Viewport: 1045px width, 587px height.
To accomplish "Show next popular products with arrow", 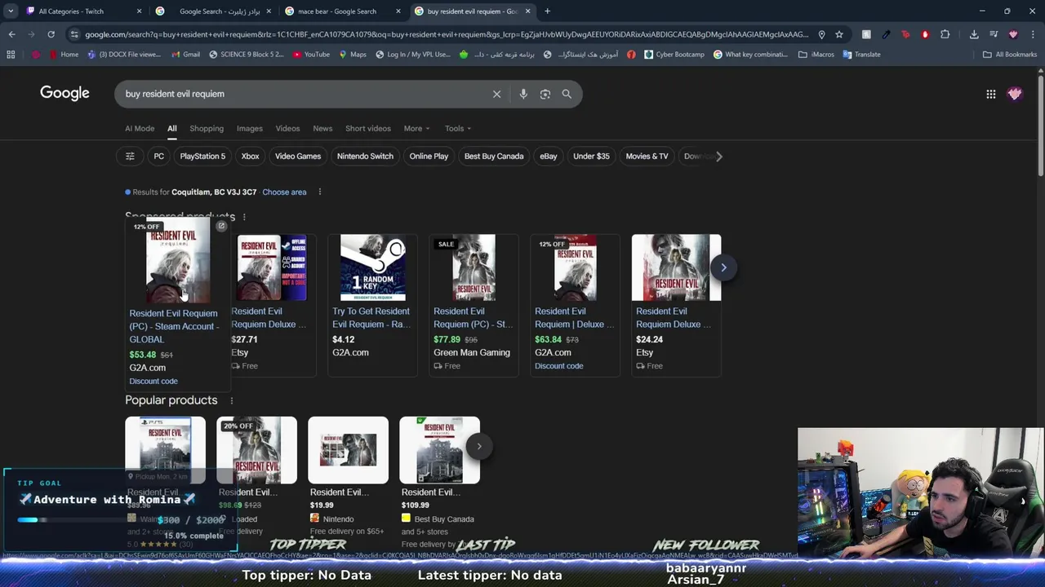I will pos(479,446).
